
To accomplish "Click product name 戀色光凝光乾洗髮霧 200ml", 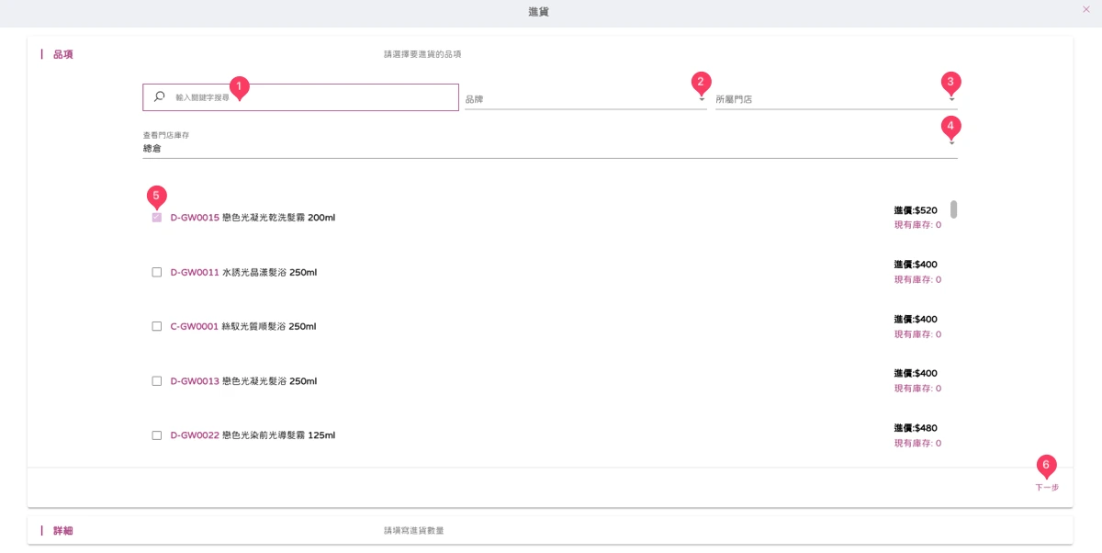I will [x=279, y=218].
